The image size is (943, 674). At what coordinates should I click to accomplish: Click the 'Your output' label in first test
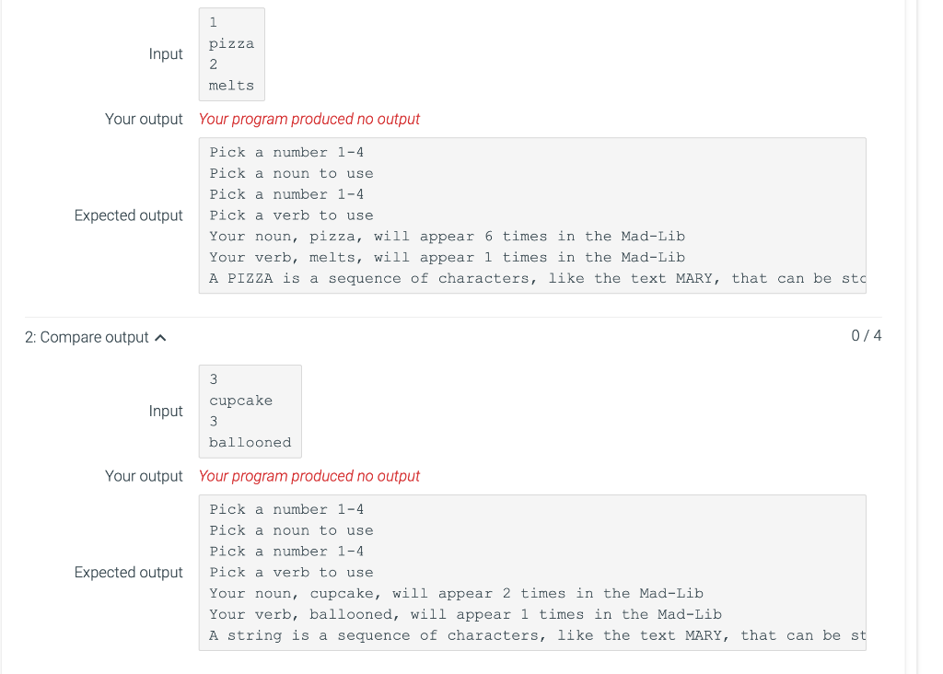(x=144, y=119)
